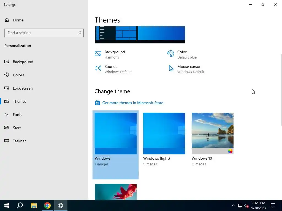Click the Color palette icon
This screenshot has width=282, height=211.
(171, 54)
